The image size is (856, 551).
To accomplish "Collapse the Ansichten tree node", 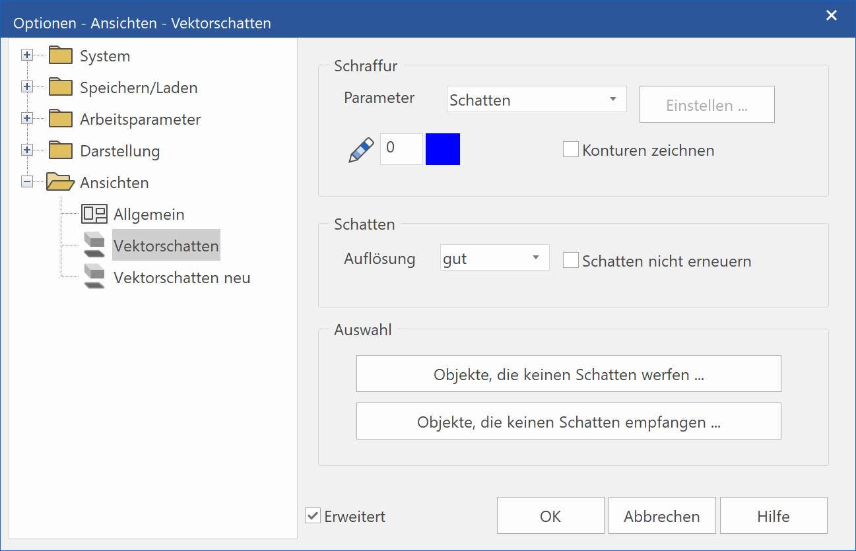I will point(27,182).
